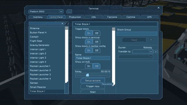Close the Terminal window
This screenshot has width=187, height=105.
158,8
